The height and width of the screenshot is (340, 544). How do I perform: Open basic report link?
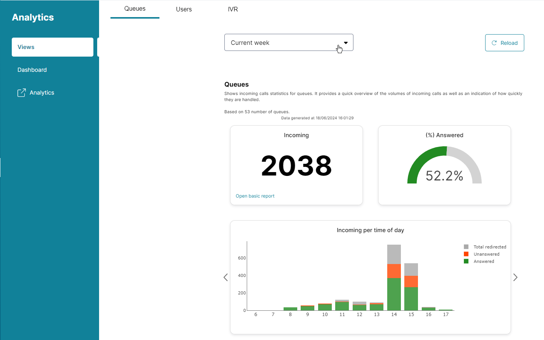click(255, 196)
